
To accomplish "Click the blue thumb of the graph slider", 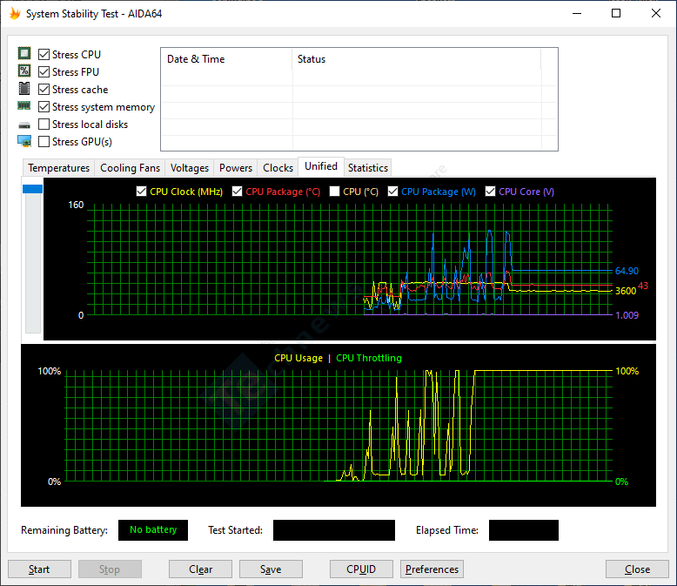I will [x=32, y=189].
